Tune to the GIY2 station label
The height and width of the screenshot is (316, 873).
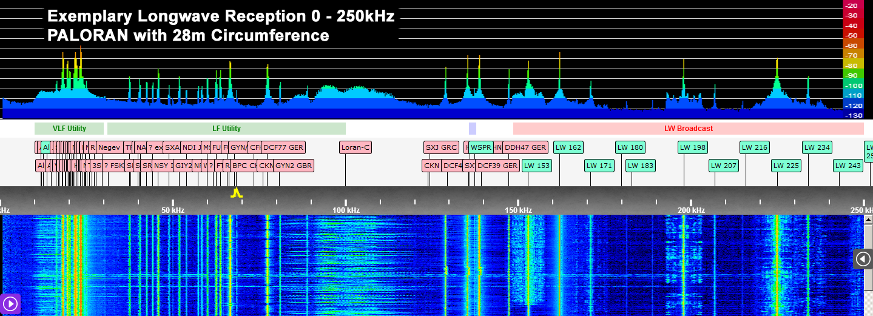[183, 165]
